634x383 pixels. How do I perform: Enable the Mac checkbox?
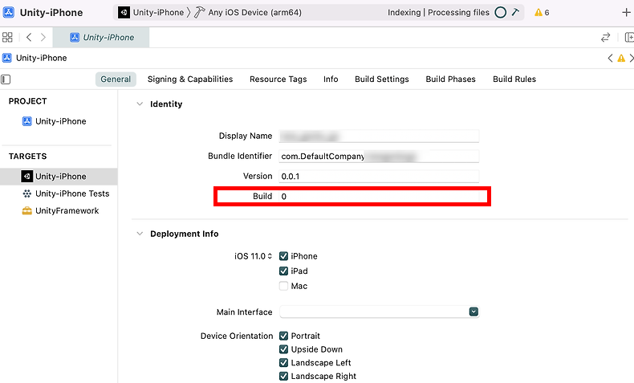click(283, 286)
